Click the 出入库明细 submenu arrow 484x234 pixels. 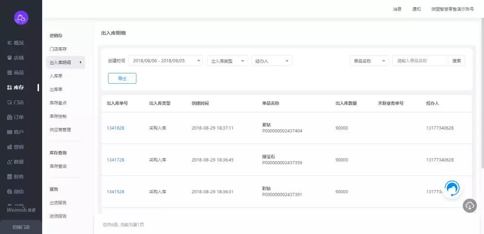81,62
